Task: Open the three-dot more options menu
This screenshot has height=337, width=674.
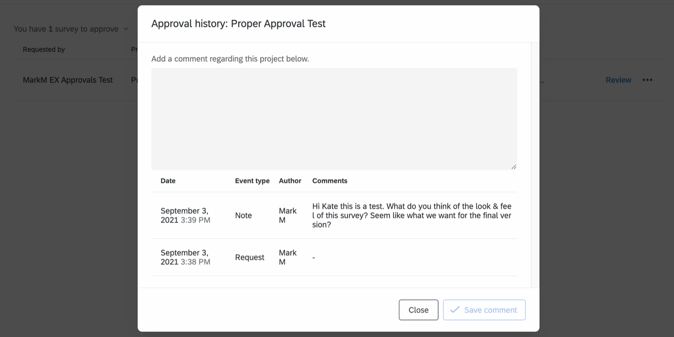Action: [x=647, y=80]
